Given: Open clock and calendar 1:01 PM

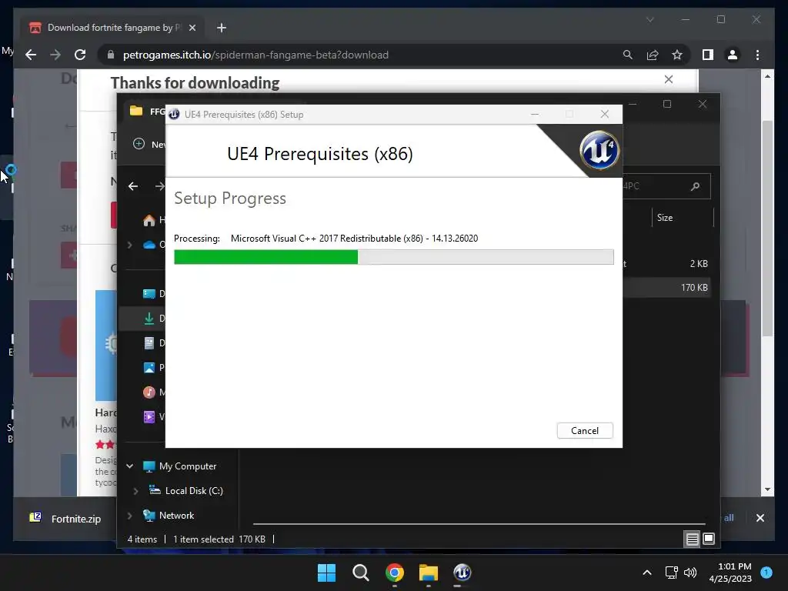Looking at the screenshot, I should tap(730, 573).
